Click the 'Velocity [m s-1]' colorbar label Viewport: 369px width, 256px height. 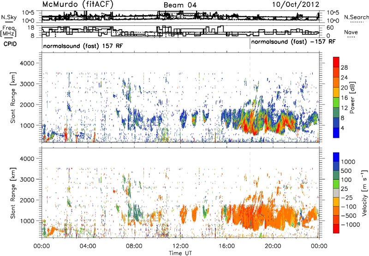pos(364,193)
